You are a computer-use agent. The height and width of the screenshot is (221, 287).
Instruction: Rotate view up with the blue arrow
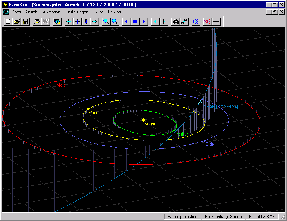click(x=77, y=22)
